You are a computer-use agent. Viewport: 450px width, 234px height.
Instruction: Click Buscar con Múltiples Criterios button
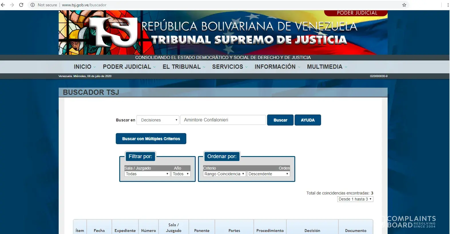click(x=151, y=139)
